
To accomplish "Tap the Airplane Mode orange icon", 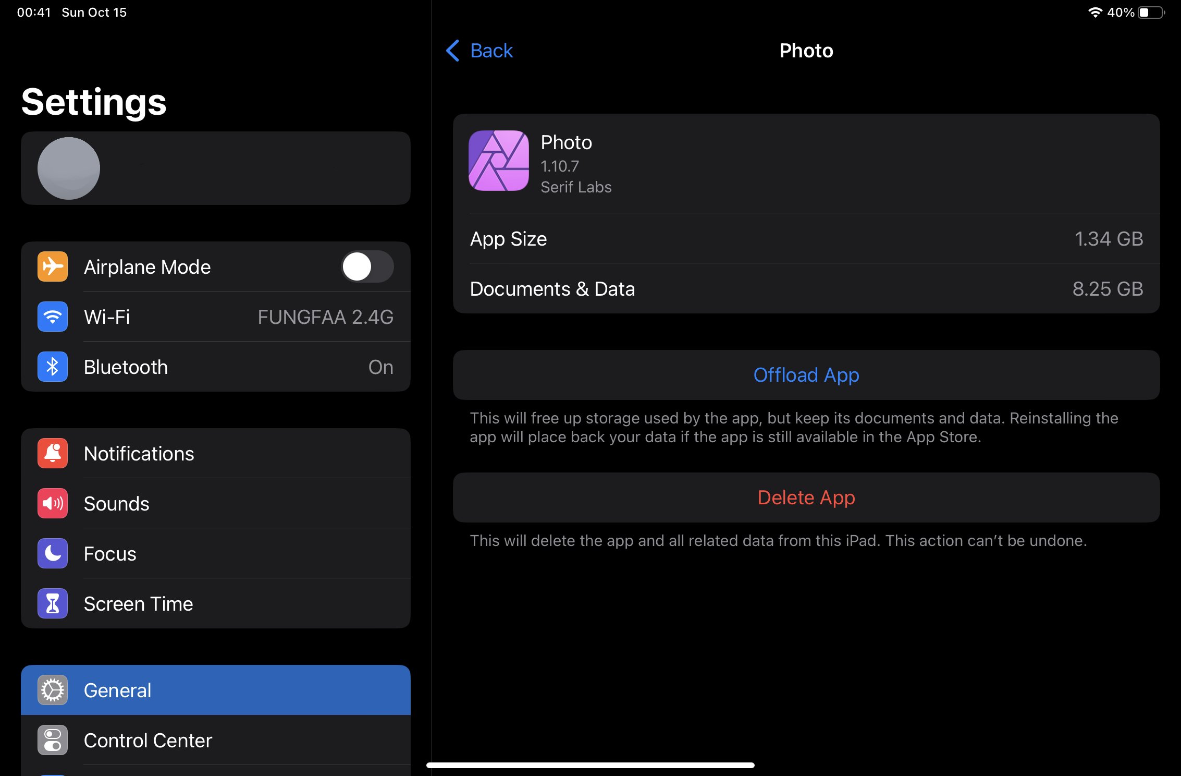I will click(53, 266).
